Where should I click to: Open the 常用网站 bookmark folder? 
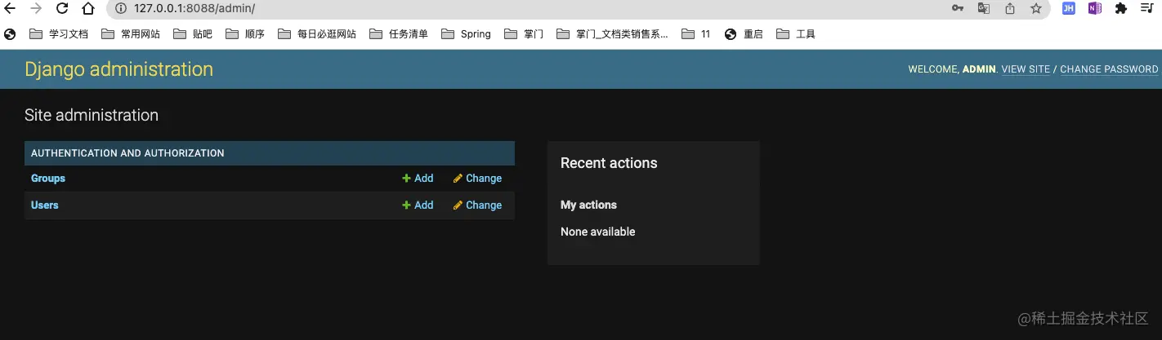click(131, 34)
